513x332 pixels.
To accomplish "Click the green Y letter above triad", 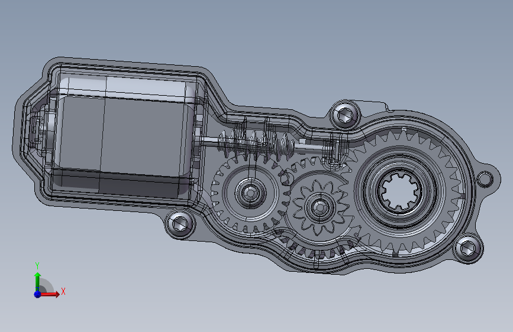I will (37, 266).
